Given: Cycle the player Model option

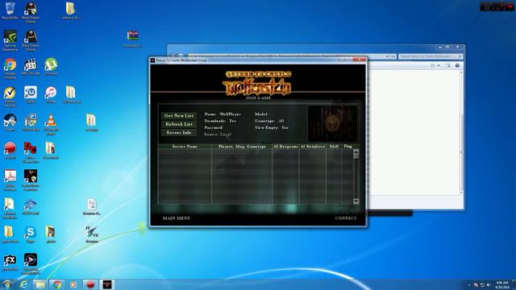Looking at the screenshot, I should pos(261,114).
